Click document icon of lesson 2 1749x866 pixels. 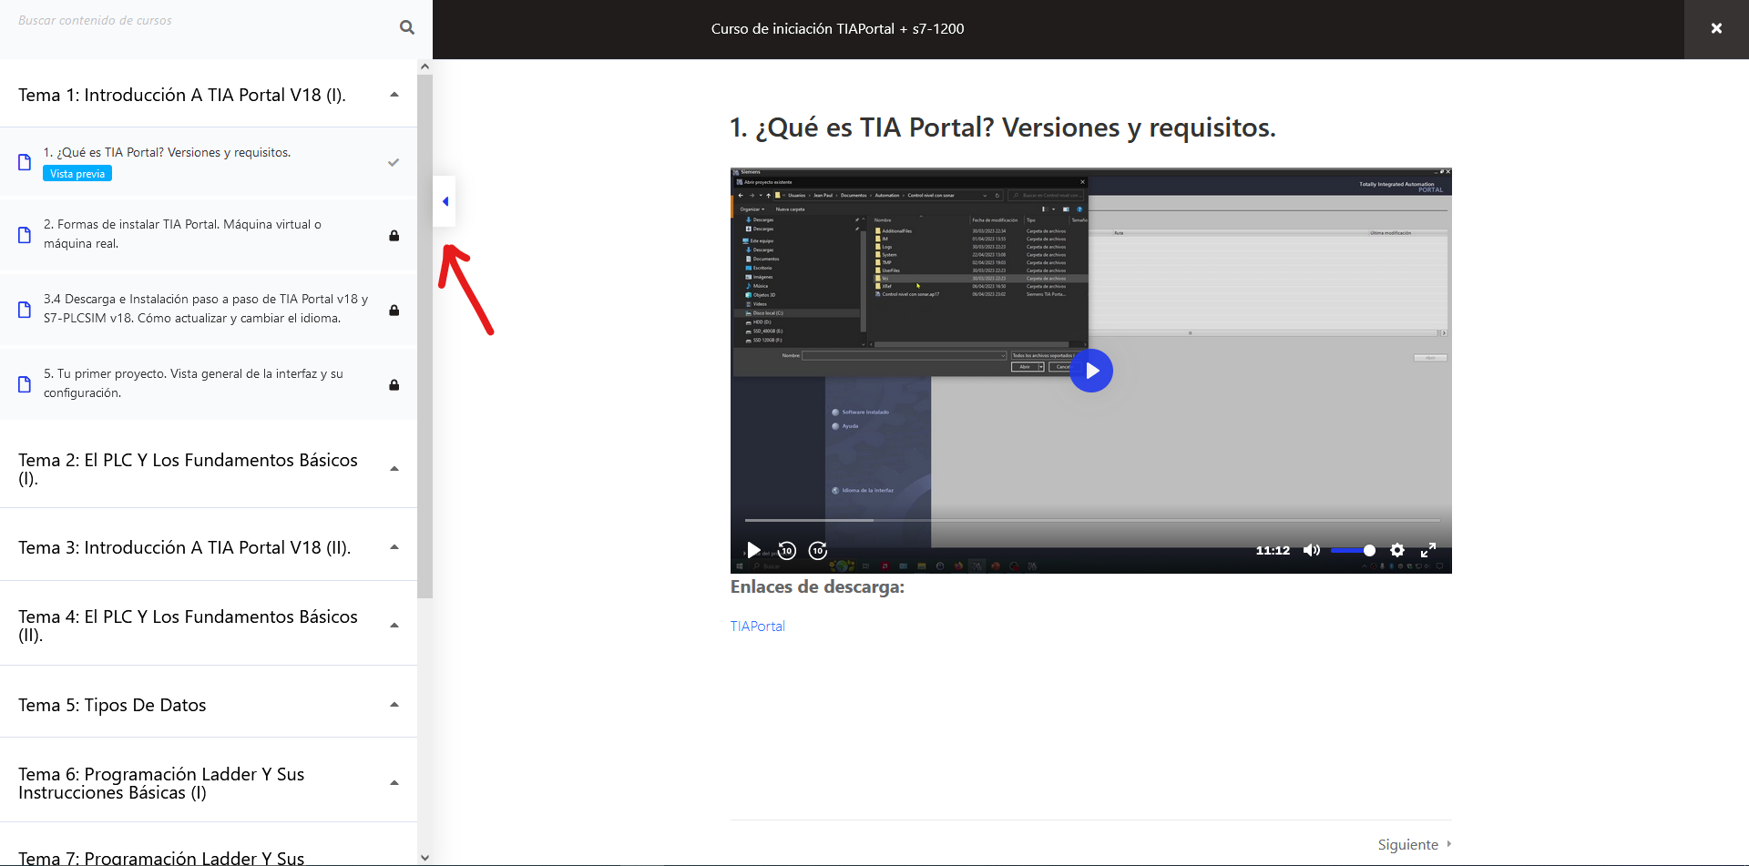(25, 235)
